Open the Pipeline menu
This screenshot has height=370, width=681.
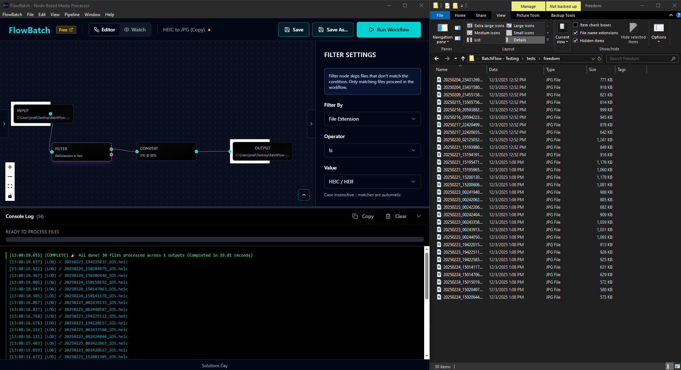(x=72, y=15)
